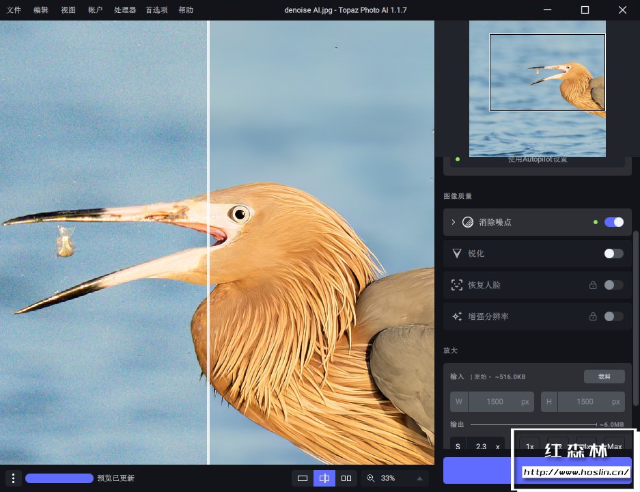The width and height of the screenshot is (640, 492).
Task: Click the Recover Faces (恢复人脸) icon
Action: tap(457, 285)
